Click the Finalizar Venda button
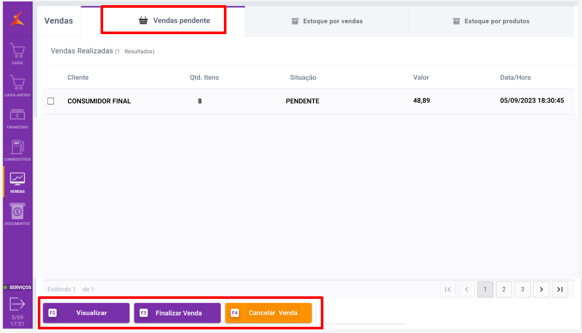Screen dimensions: 582x333 coord(177,313)
